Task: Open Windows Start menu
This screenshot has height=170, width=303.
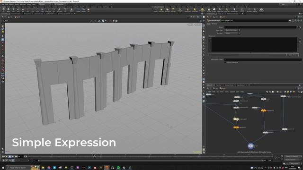Action: click(3, 168)
